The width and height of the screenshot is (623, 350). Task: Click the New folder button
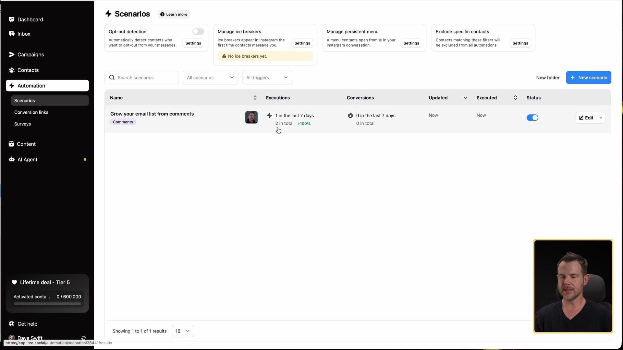tap(548, 77)
